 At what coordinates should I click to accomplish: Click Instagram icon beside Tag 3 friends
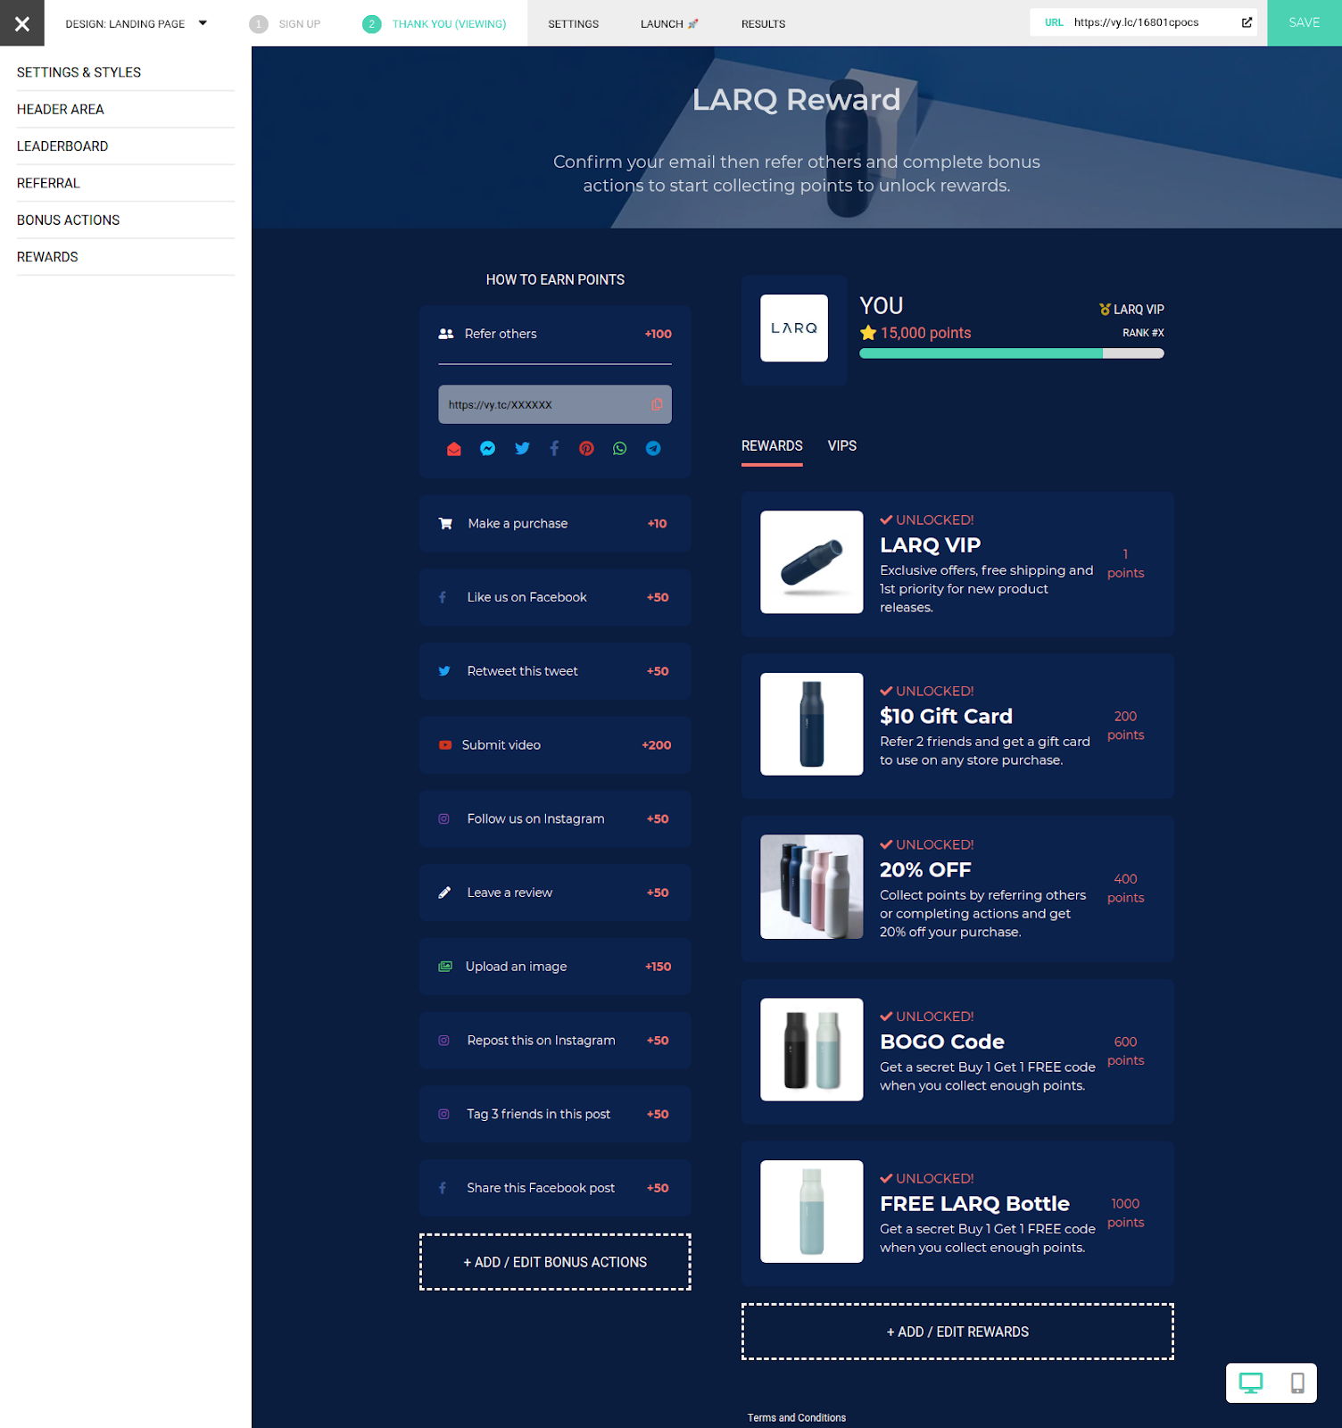(x=443, y=1115)
